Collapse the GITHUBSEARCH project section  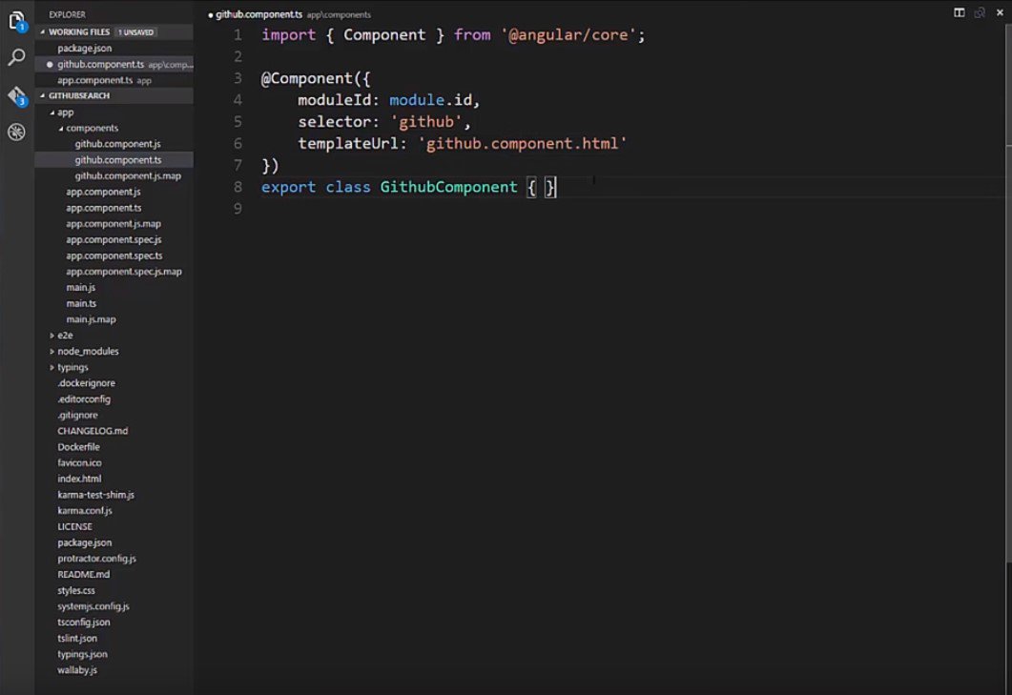click(43, 95)
